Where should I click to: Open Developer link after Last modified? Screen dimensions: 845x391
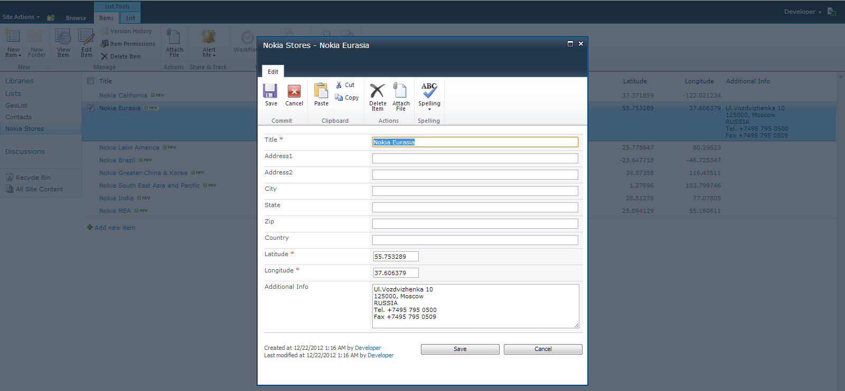pyautogui.click(x=380, y=355)
